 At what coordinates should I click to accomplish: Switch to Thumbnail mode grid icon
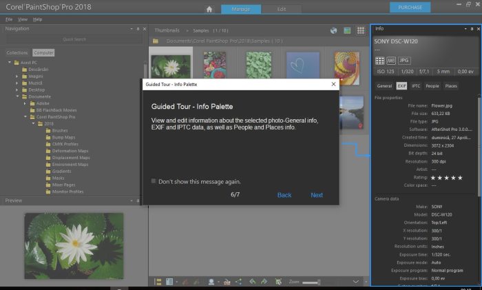[x=361, y=30]
